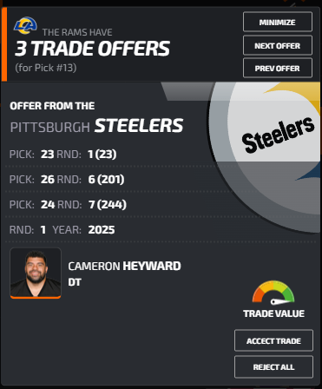The height and width of the screenshot is (389, 322).
Task: Minimize the trade offers panel
Action: [278, 22]
